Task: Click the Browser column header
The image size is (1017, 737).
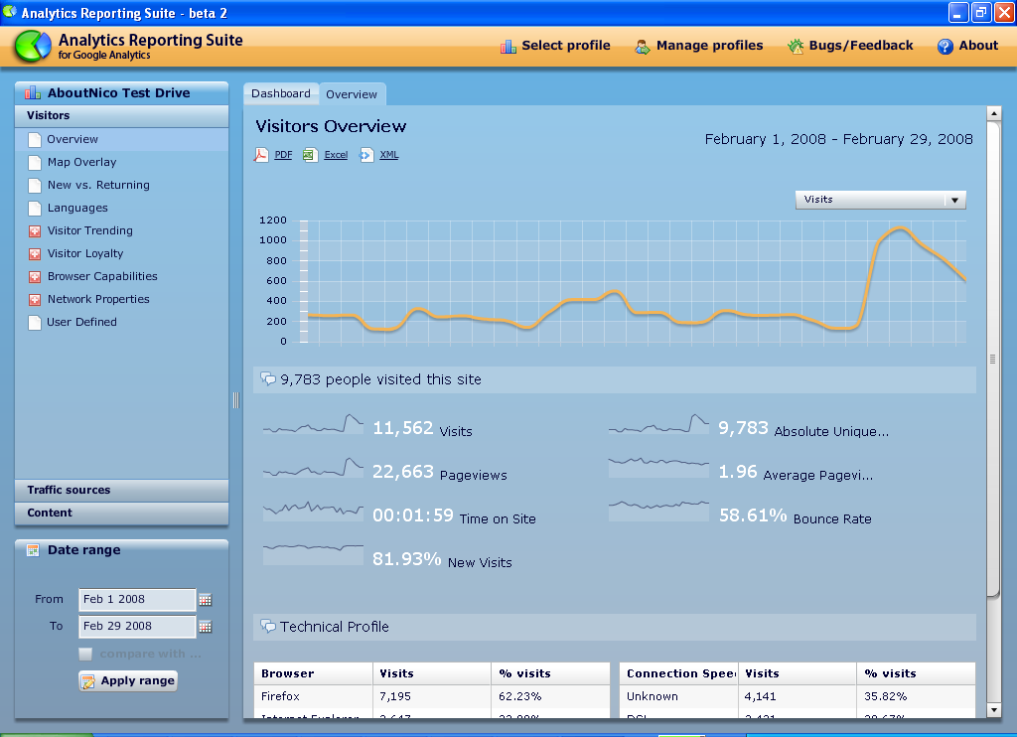Action: [x=313, y=674]
